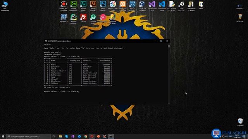
Task: Maximize the cmd.exe window
Action: (x=161, y=41)
